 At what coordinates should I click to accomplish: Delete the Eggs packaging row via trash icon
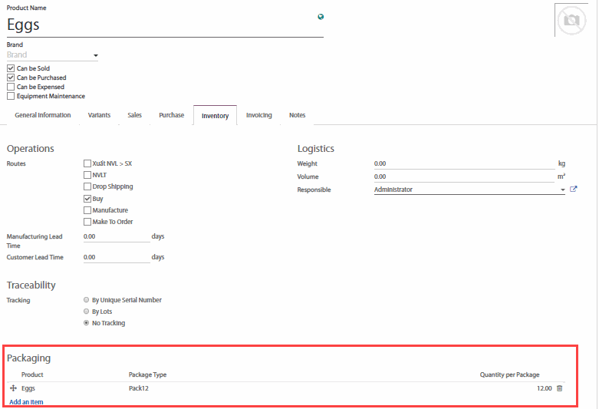point(559,388)
